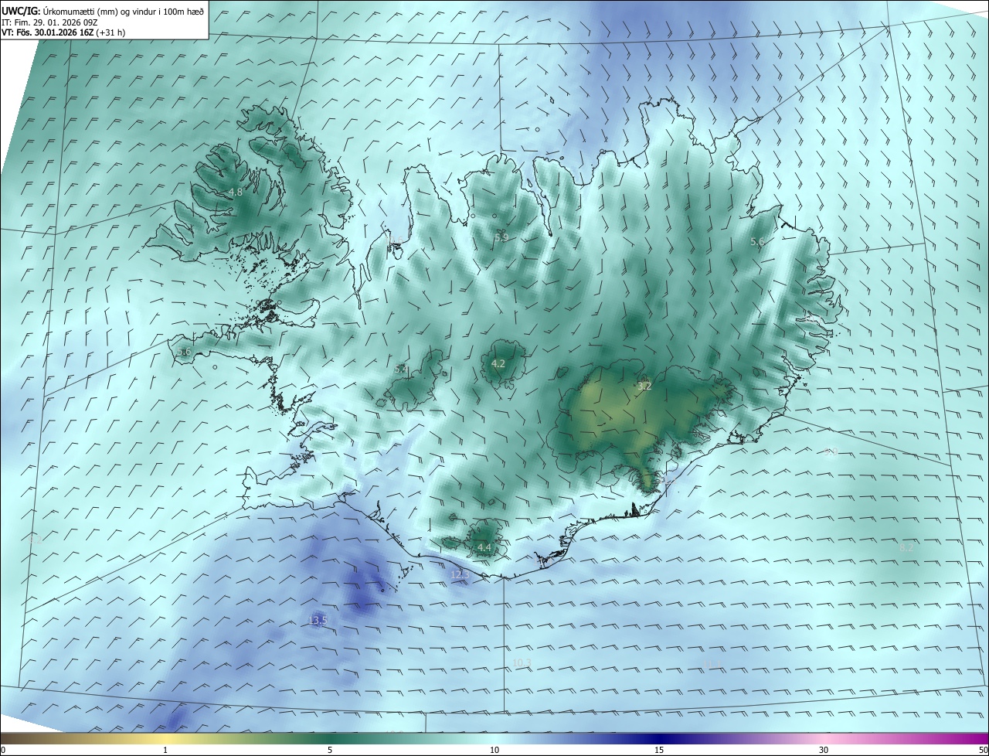Viewport: 989px width, 756px height.
Task: Click the 50 tick on the color scale
Action: pos(983,750)
